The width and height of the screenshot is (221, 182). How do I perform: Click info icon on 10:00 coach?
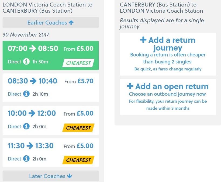pos(26,126)
